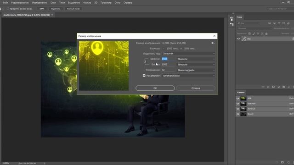
Task: Open the collapsed properties sliders panel icon
Action: coord(232,24)
